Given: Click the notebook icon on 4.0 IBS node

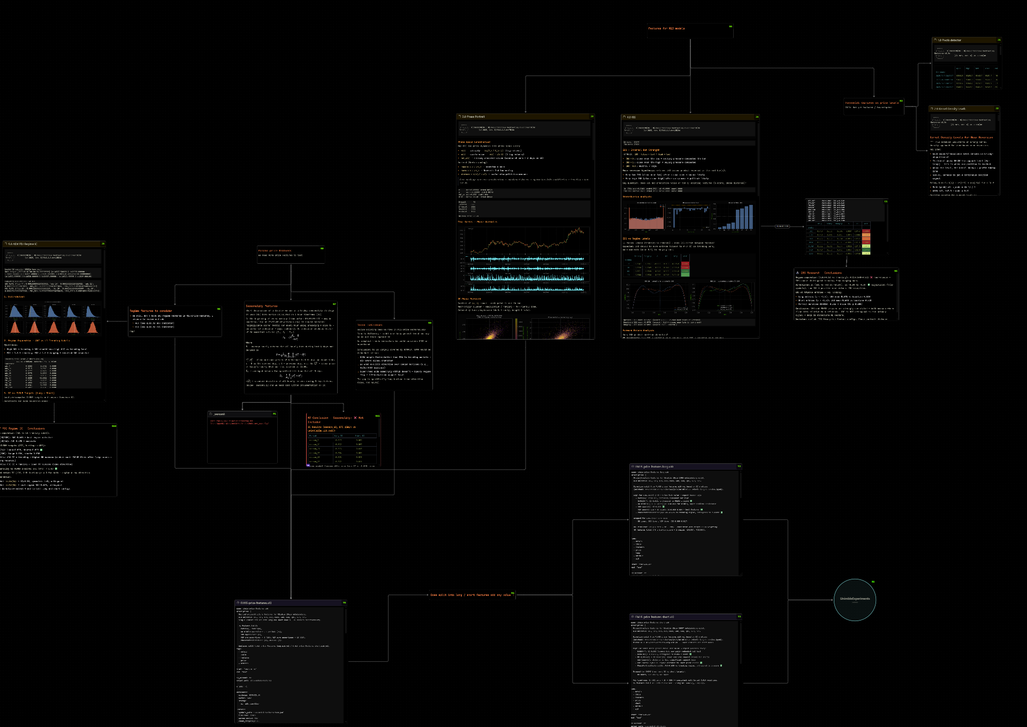Looking at the screenshot, I should [x=625, y=117].
